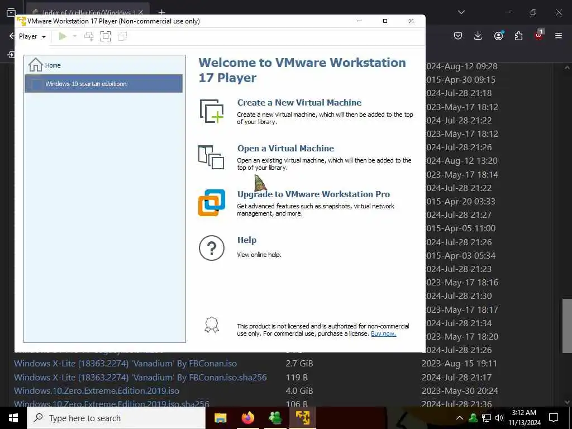Open Firefox downloads arrow icon

click(x=478, y=35)
